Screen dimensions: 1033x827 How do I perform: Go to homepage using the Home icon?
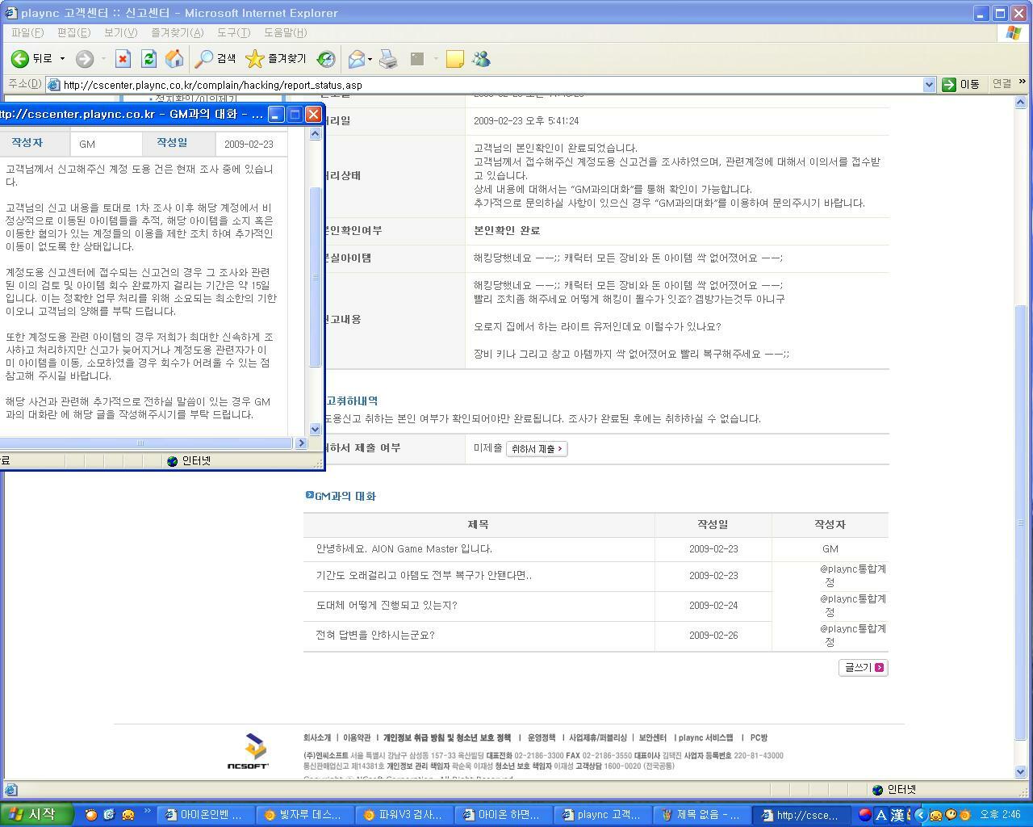click(x=174, y=58)
